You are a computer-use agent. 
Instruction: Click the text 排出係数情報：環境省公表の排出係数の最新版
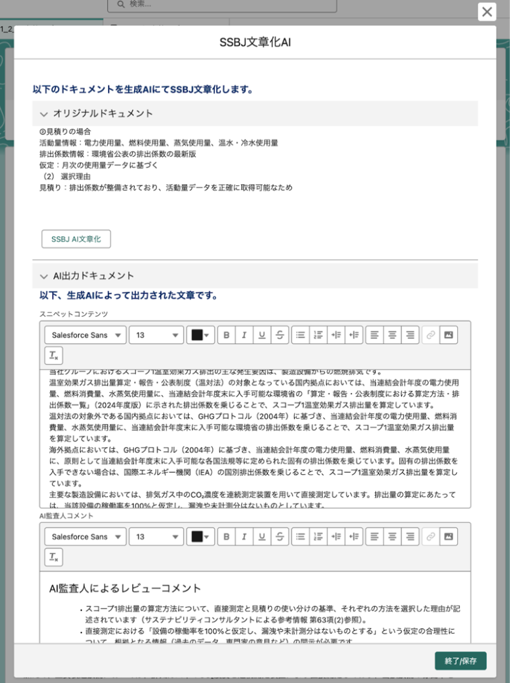(117, 154)
